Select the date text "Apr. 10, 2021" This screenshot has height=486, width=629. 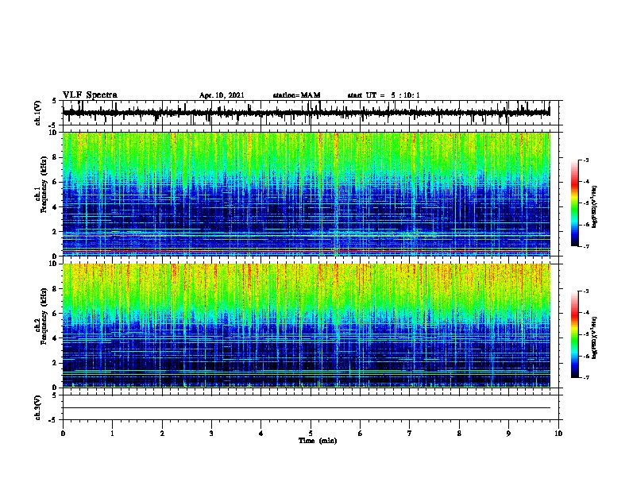(x=222, y=95)
